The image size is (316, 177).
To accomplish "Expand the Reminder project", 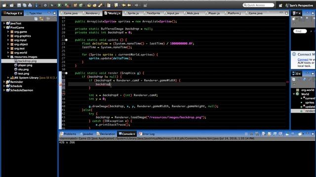I will coord(4,82).
